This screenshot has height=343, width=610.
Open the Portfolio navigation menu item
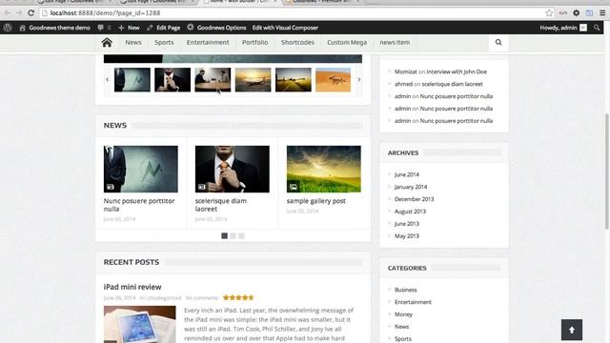pyautogui.click(x=255, y=42)
